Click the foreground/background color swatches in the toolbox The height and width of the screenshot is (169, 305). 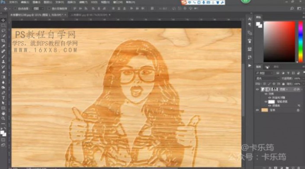[x=3, y=133]
